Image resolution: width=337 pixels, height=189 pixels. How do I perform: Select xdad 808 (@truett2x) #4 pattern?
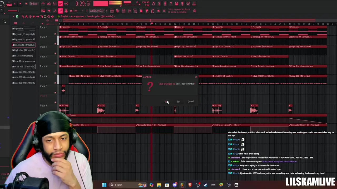pyautogui.click(x=24, y=77)
